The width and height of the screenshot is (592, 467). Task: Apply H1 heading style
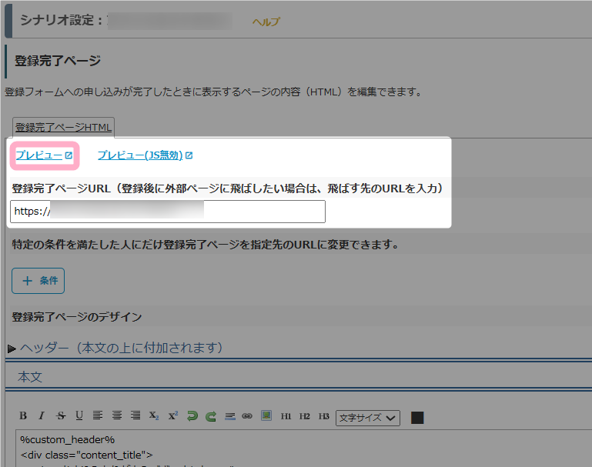tap(286, 416)
